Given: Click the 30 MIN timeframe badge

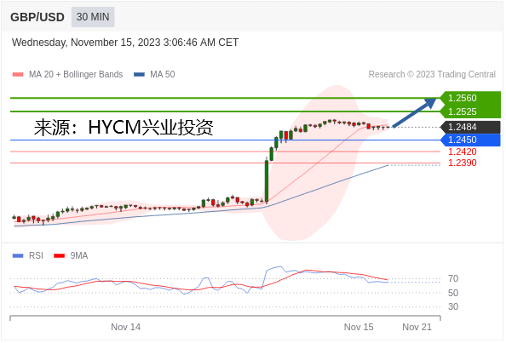Looking at the screenshot, I should (x=93, y=17).
